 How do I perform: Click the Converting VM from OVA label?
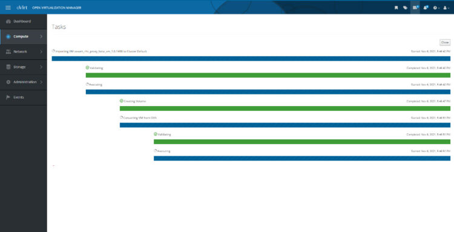click(x=140, y=118)
